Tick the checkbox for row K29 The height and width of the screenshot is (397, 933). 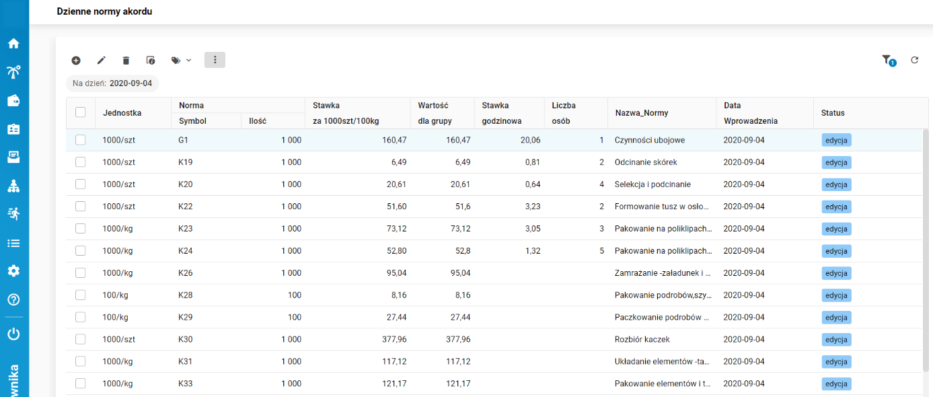pyautogui.click(x=81, y=318)
